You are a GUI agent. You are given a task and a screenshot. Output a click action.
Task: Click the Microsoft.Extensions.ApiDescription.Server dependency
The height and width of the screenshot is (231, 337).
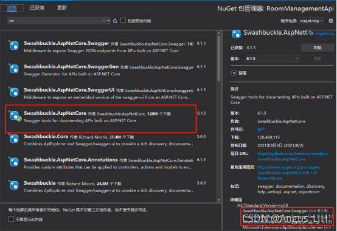[288, 227]
